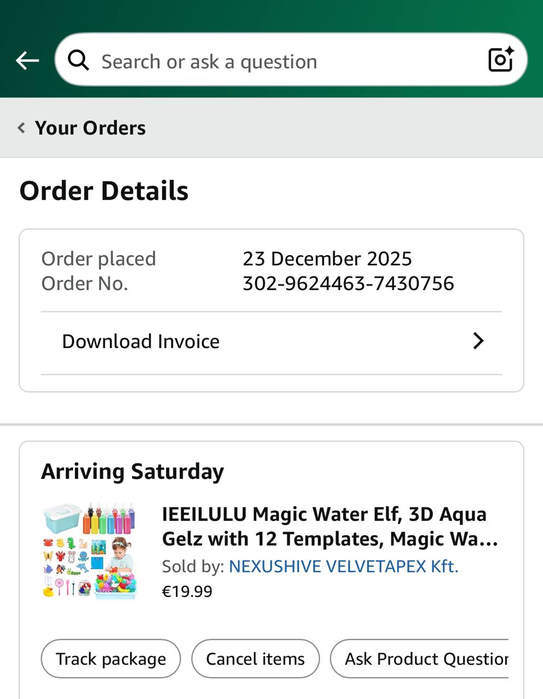Click the order number 302-9624463-7430756
The width and height of the screenshot is (543, 699).
(348, 283)
